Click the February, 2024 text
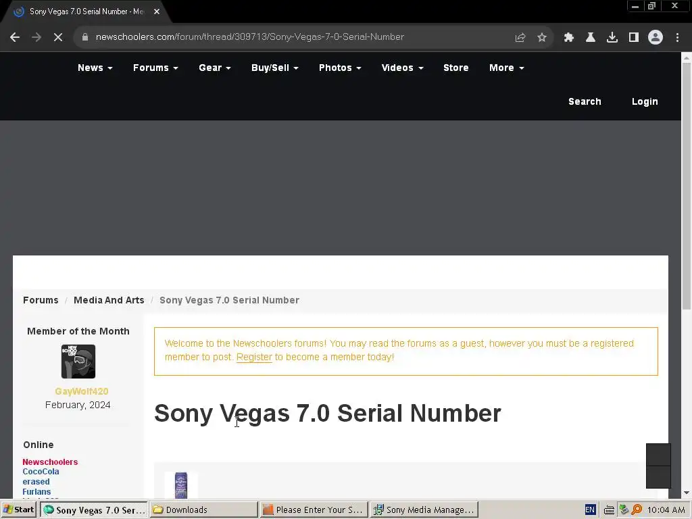The height and width of the screenshot is (519, 692). (x=78, y=405)
